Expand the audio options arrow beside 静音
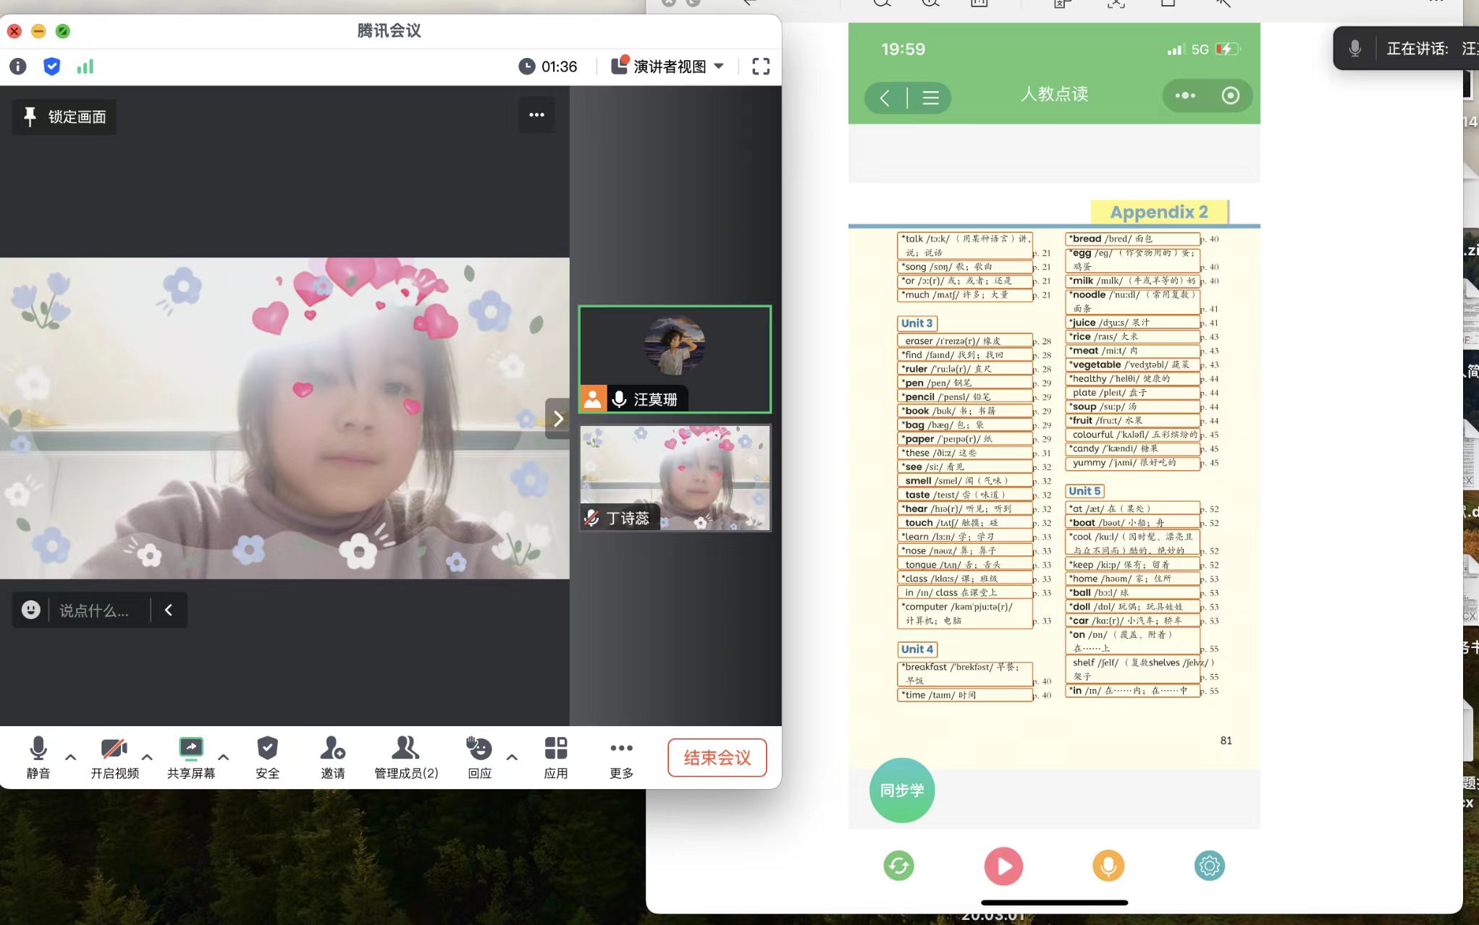This screenshot has height=925, width=1479. (71, 757)
